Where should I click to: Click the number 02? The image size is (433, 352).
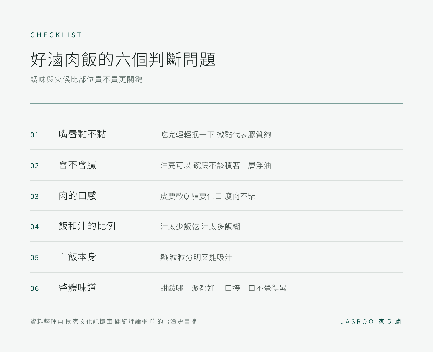tap(35, 165)
